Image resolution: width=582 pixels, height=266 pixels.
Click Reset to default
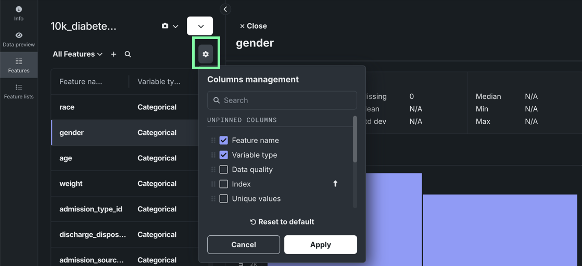282,222
